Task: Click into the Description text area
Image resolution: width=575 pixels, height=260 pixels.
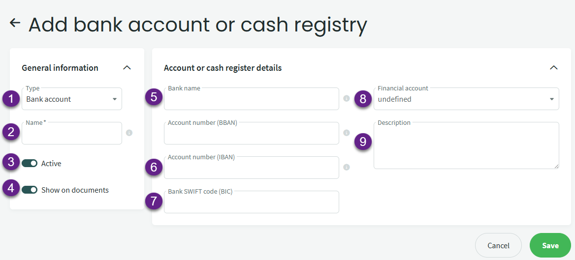Action: point(466,146)
